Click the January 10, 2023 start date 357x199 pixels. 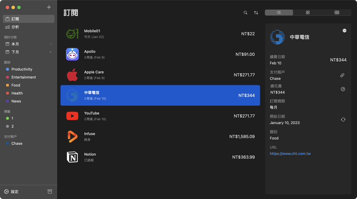285,123
